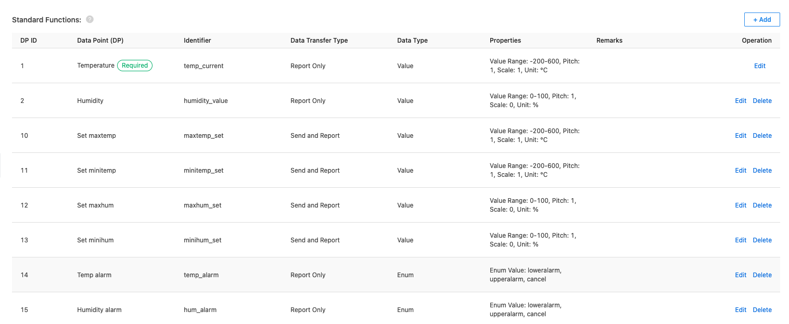Delete the Set maxtemp row

click(762, 136)
